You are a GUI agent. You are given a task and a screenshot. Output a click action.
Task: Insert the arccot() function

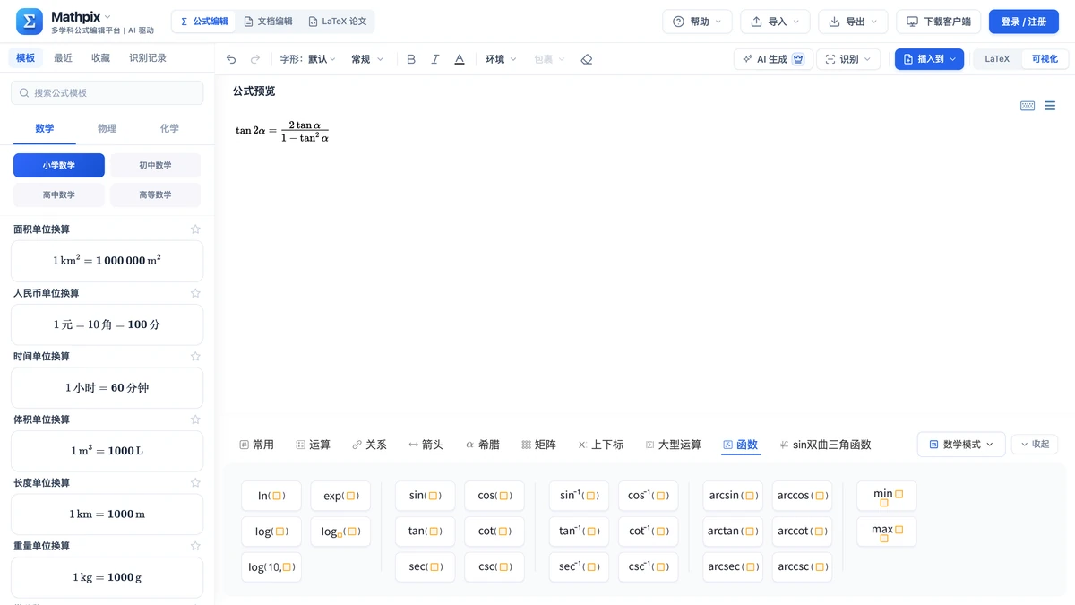[802, 532]
